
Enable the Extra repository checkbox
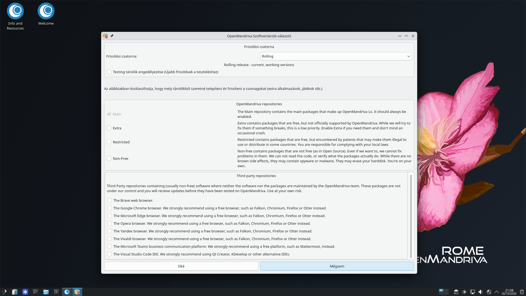(109, 128)
